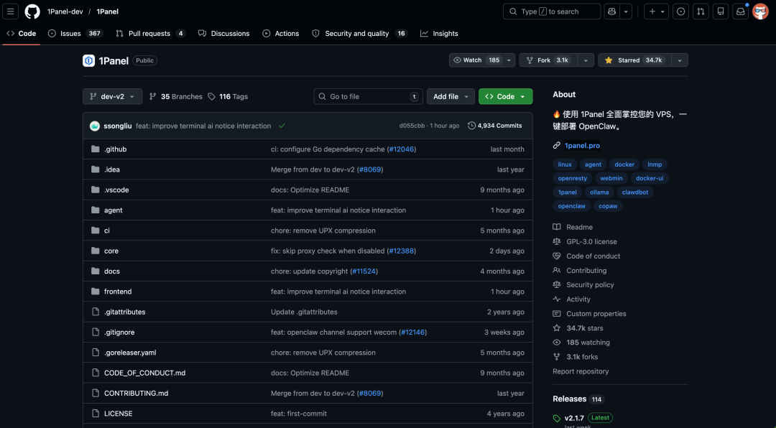Switch to the Pull requests tab

coord(150,34)
